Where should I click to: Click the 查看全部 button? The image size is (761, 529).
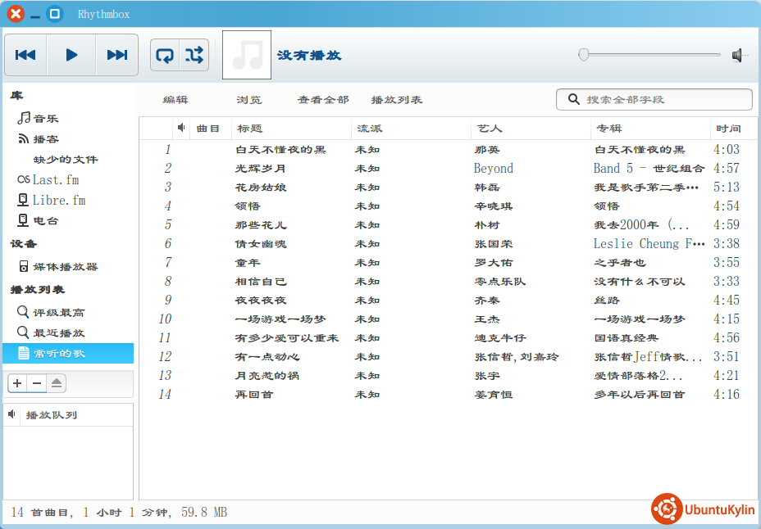[x=323, y=100]
